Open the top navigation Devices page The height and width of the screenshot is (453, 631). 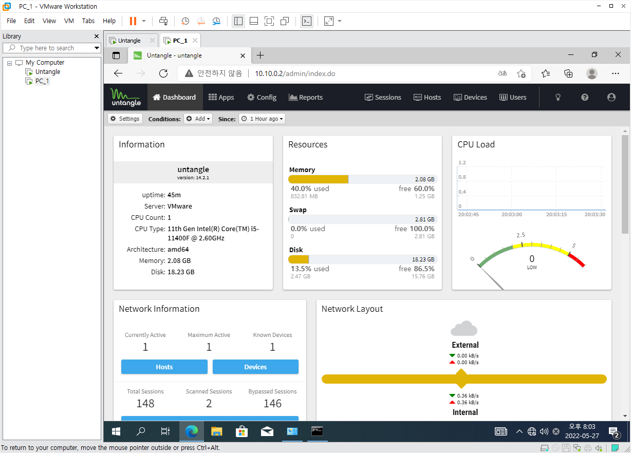click(470, 97)
